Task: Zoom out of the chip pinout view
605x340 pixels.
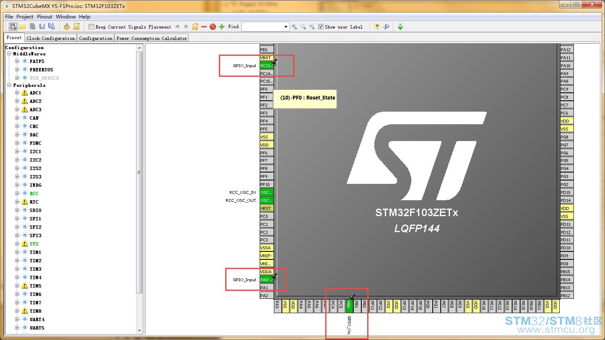Action: point(312,26)
